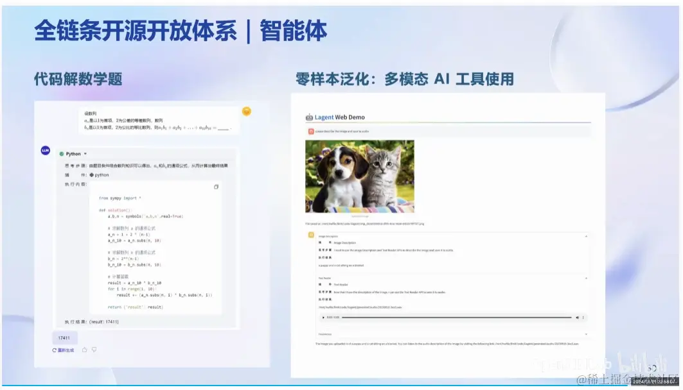Screen dimensions: 683x390
Task: Play the generated audio clip
Action: (x=323, y=318)
